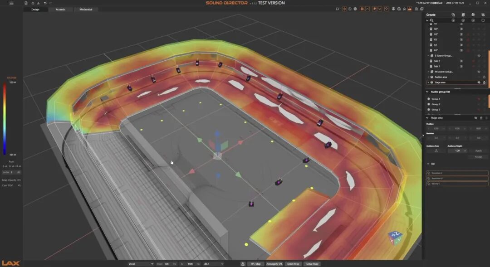Click the Group 1 gear icon
This screenshot has height=267, width=490.
point(429,99)
